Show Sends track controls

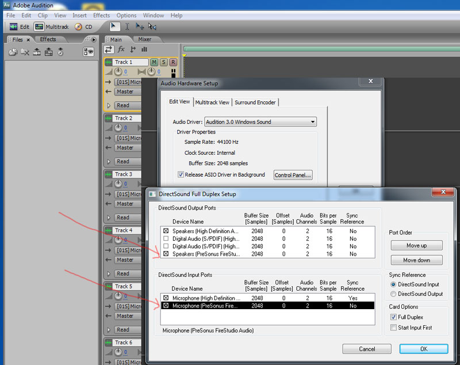[133, 50]
